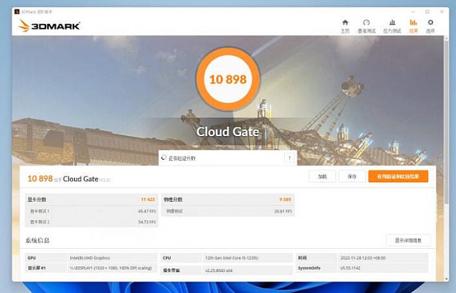
Task: Select the physics score 9 389 row
Action: (227, 199)
